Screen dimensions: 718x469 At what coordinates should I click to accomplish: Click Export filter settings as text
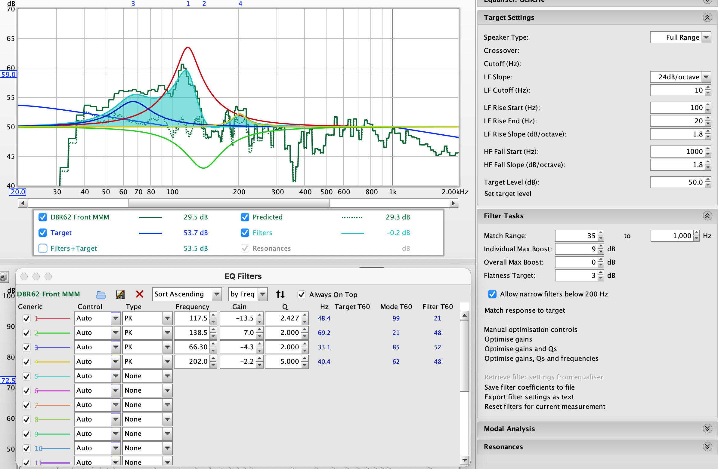tap(529, 397)
